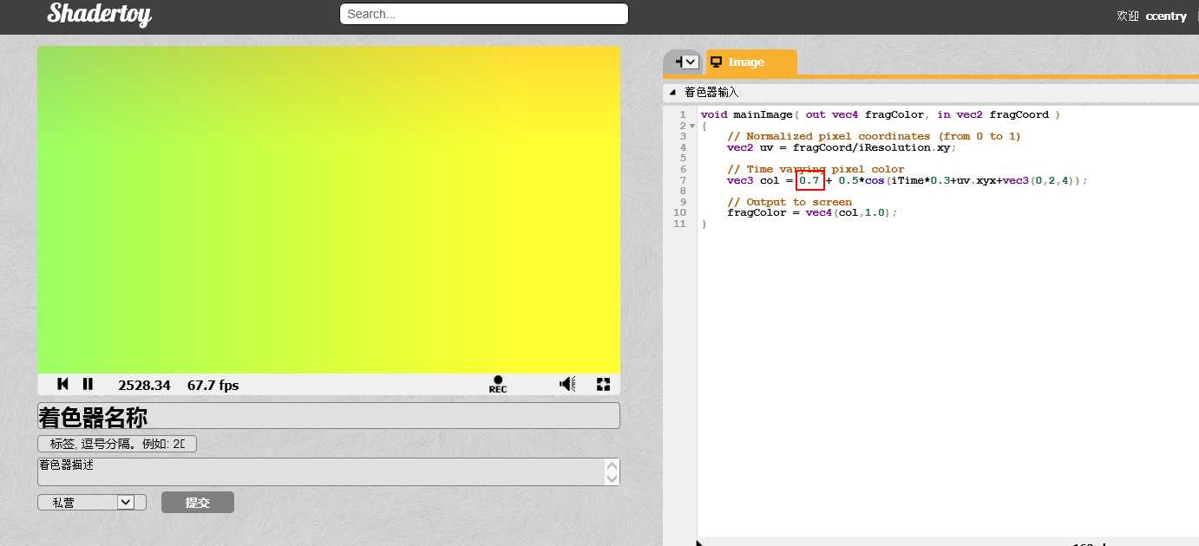Click the Shadertoy logo

tap(99, 14)
